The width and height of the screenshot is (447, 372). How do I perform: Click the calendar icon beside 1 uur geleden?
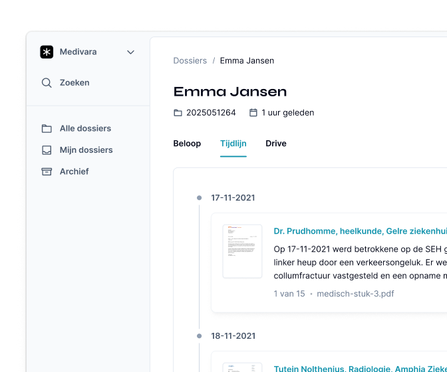(x=253, y=112)
